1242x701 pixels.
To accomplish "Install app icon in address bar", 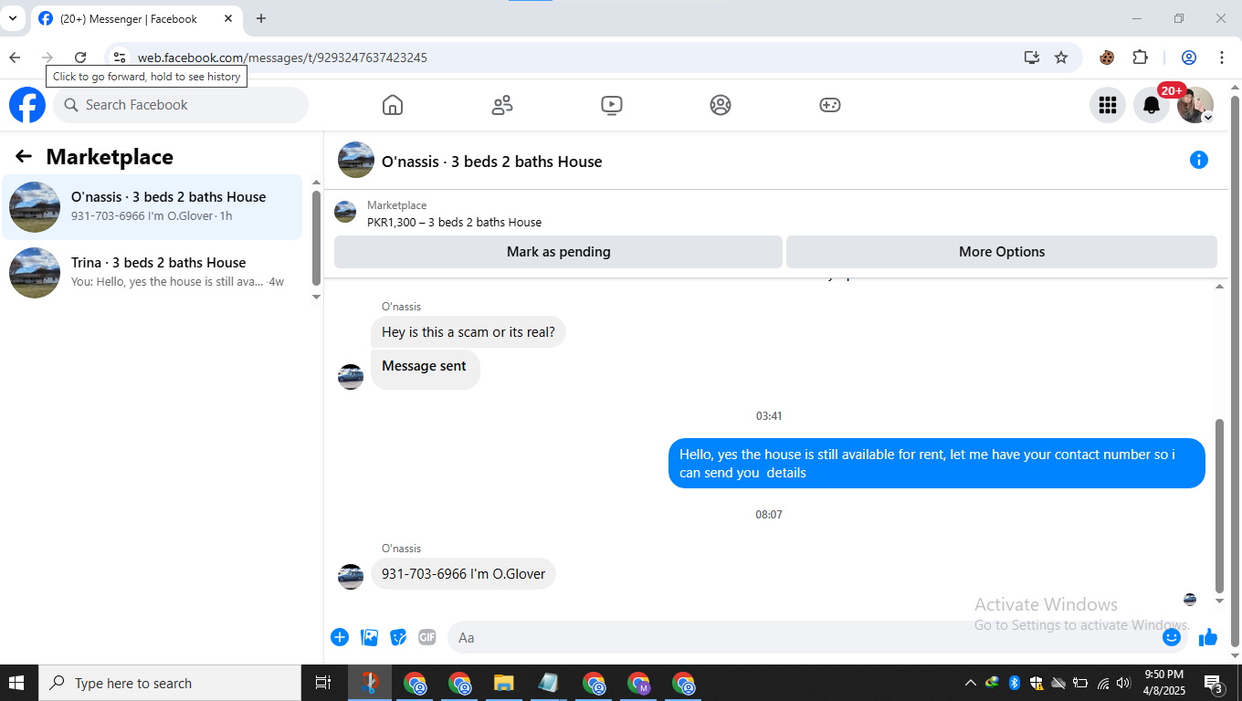I will tap(1032, 58).
